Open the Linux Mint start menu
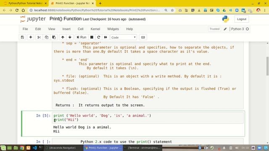Image resolution: width=269 pixels, height=151 pixels. [3, 148]
